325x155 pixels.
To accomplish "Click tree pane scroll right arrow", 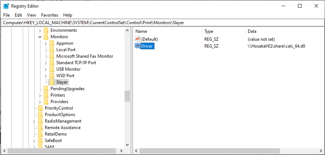I will coord(121,151).
